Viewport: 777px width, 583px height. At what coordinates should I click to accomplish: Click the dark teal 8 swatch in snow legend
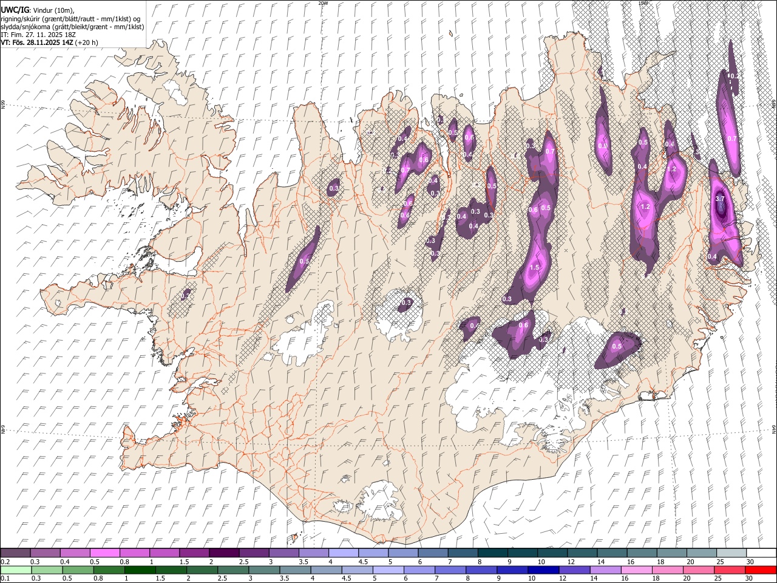coord(492,553)
